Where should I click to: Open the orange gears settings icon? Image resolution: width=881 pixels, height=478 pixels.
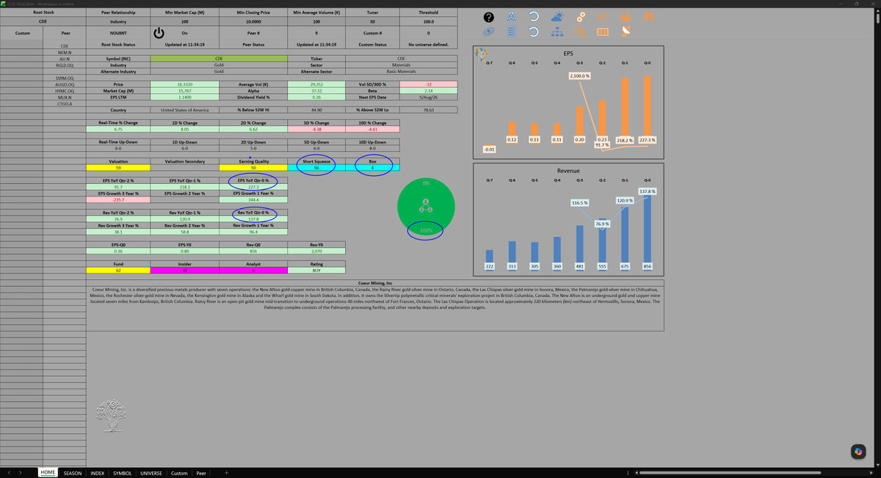[580, 17]
